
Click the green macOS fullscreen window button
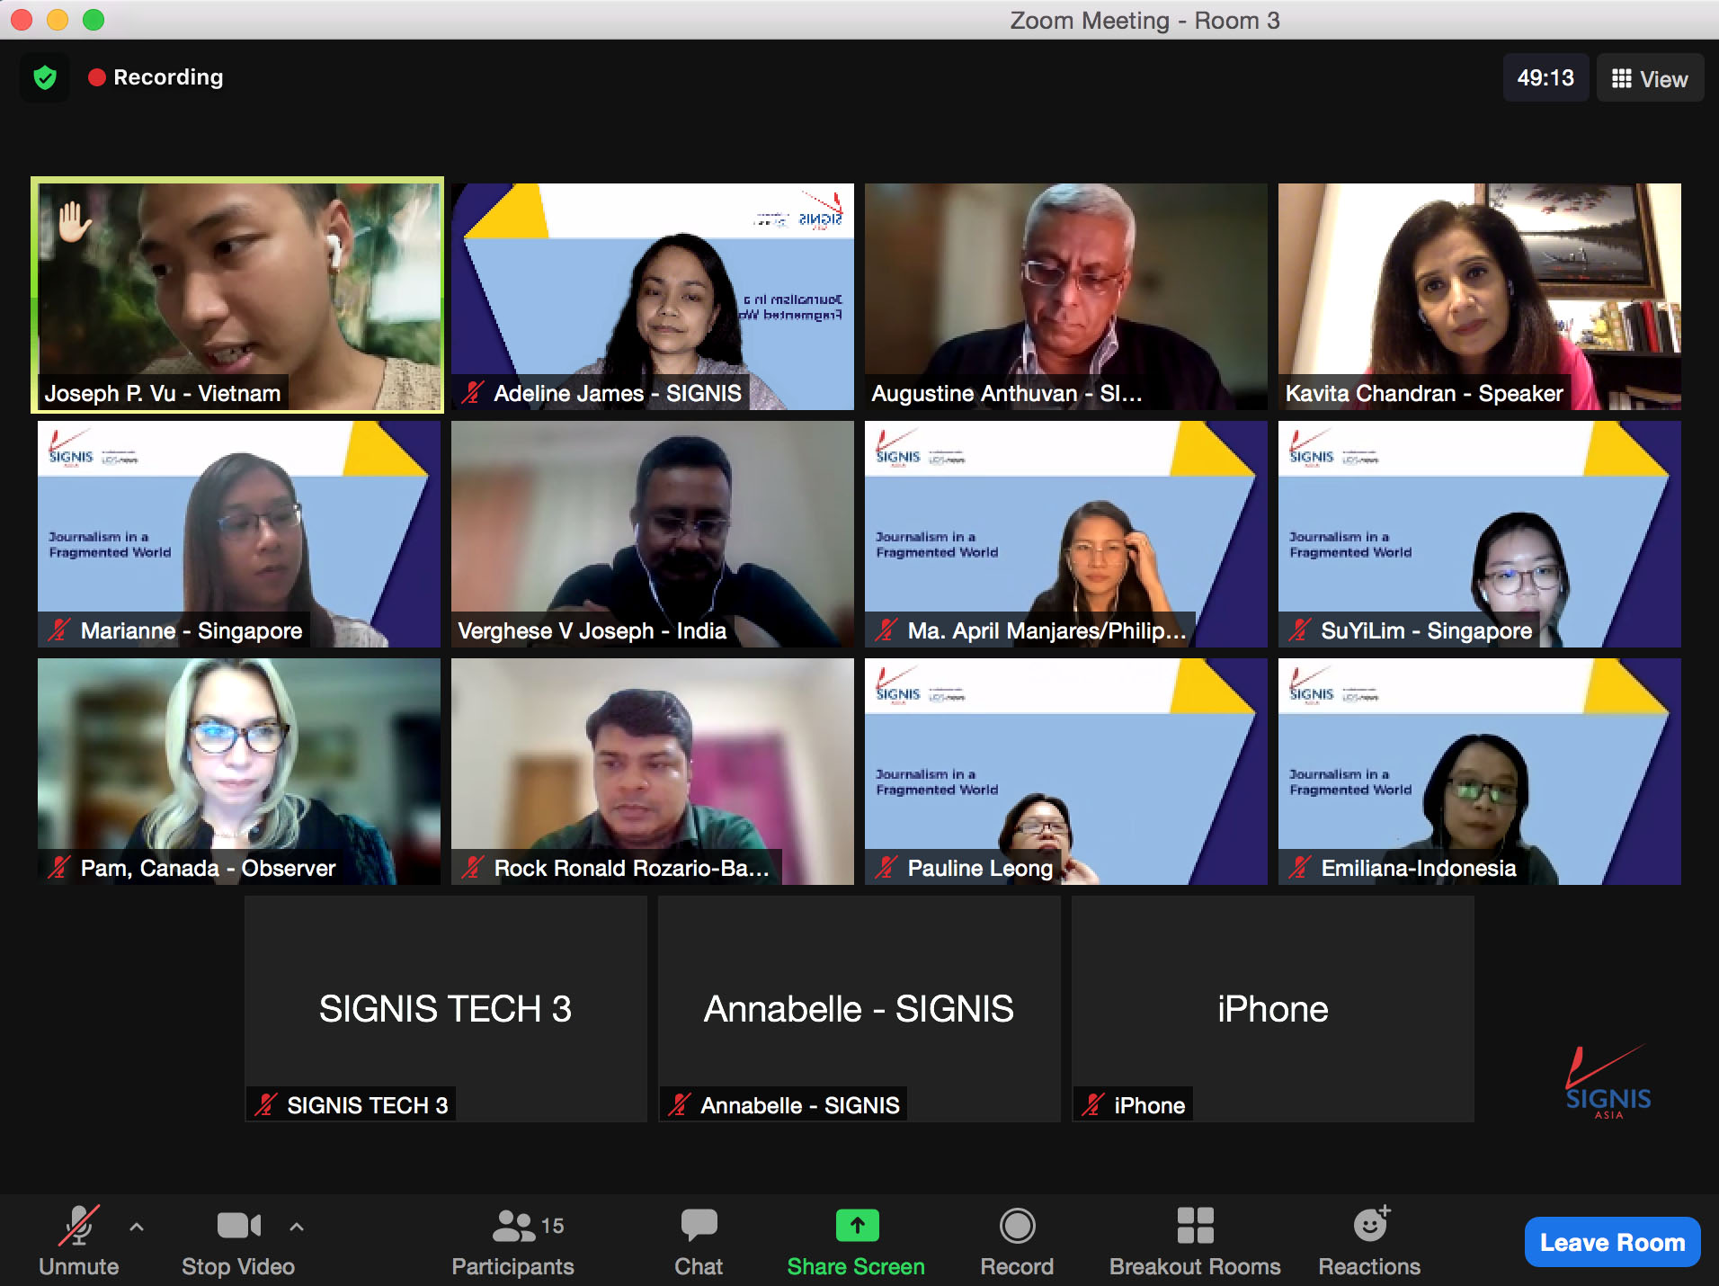coord(94,20)
